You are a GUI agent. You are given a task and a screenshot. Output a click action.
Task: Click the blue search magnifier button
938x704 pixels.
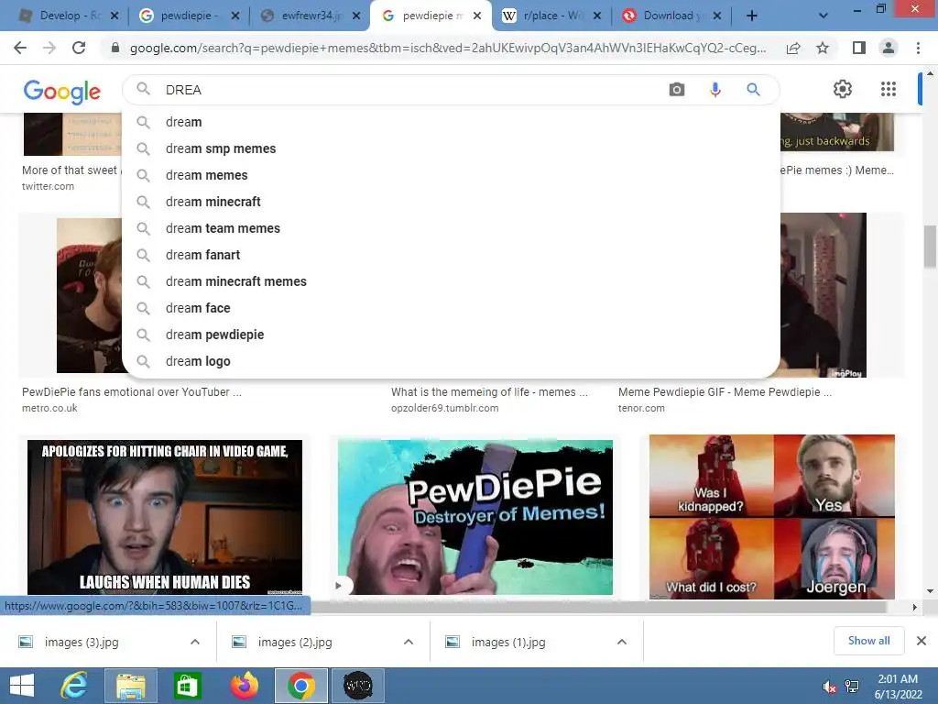tap(753, 90)
